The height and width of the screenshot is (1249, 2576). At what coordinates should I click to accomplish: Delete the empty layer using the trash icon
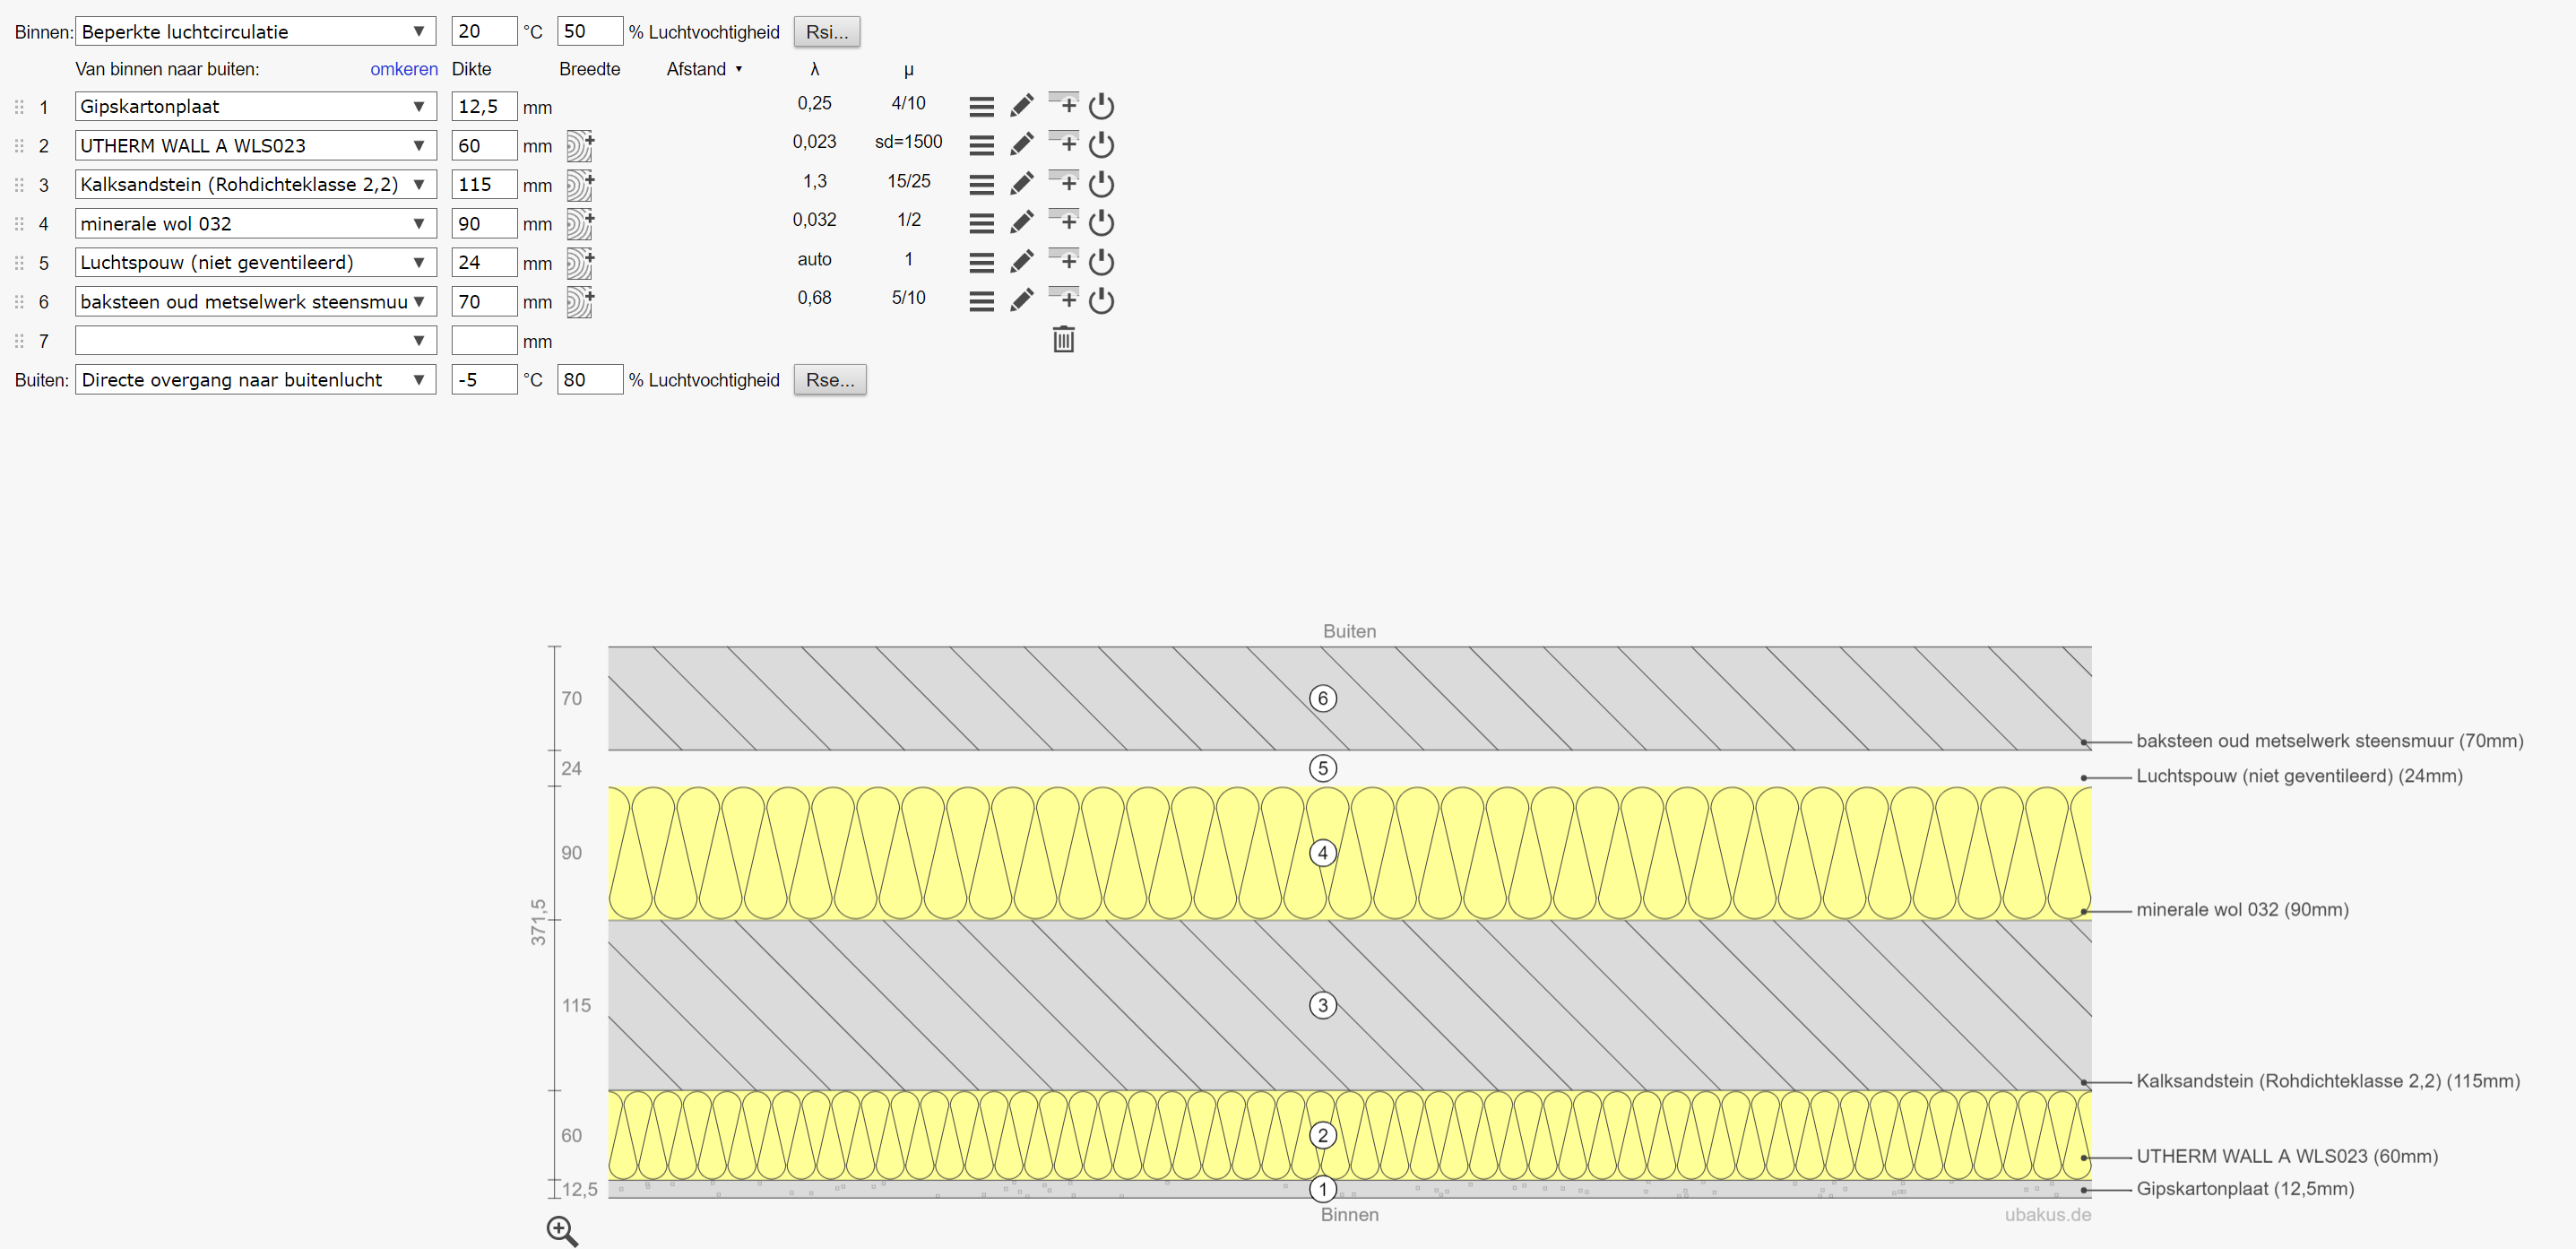pos(1063,340)
